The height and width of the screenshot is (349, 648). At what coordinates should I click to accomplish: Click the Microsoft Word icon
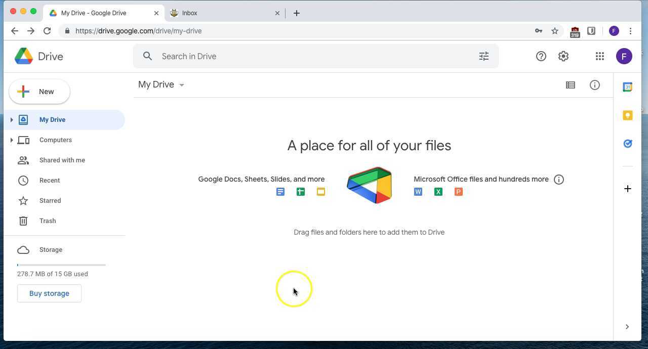(x=418, y=192)
